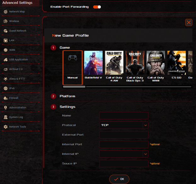Click the Network Tools icon
This screenshot has height=184, width=196.
(5, 127)
